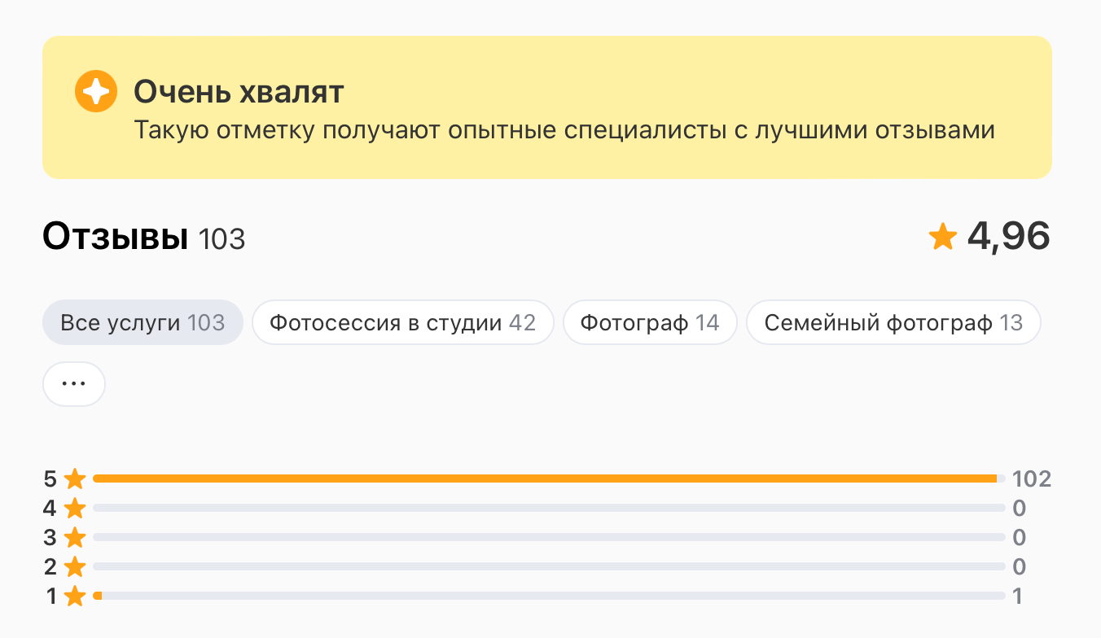Select the "Все услуги" filter chip
Image resolution: width=1101 pixels, height=638 pixels.
(143, 323)
